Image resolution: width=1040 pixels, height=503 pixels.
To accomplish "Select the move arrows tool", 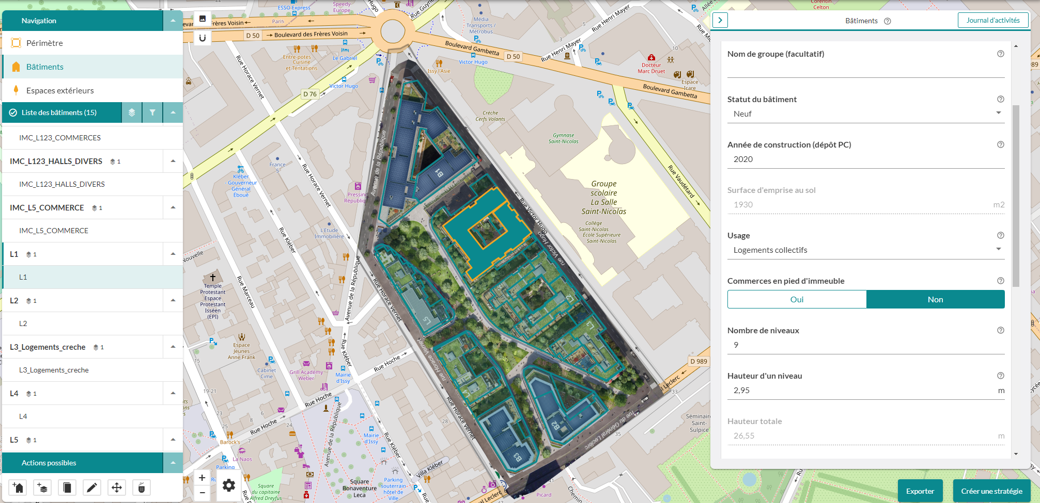I will (117, 488).
